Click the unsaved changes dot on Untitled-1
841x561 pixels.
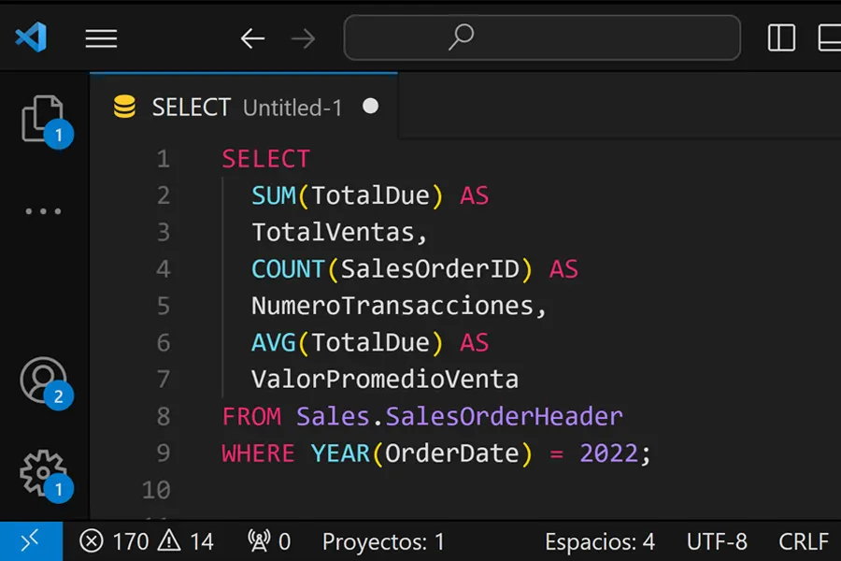pos(370,107)
